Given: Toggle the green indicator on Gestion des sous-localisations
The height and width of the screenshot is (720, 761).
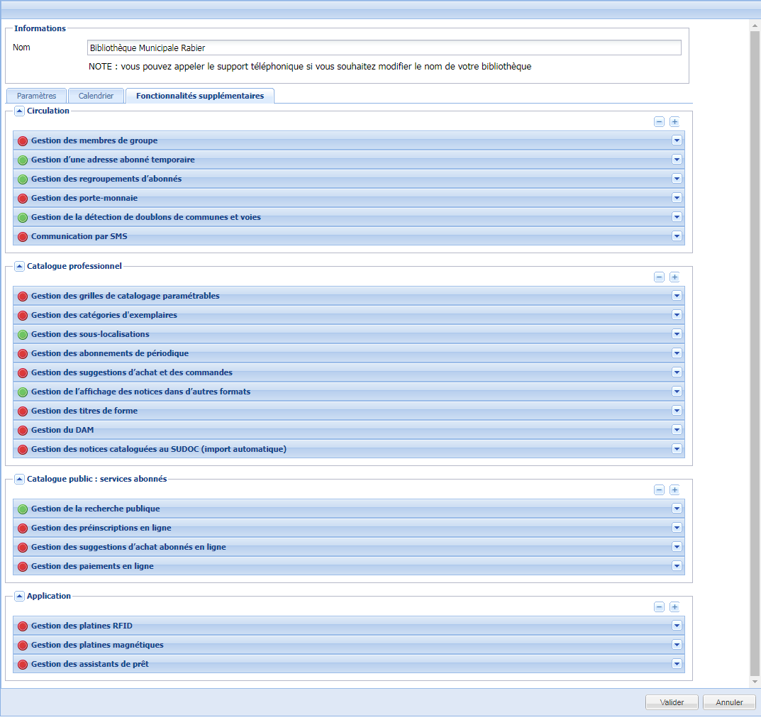Looking at the screenshot, I should coord(22,334).
